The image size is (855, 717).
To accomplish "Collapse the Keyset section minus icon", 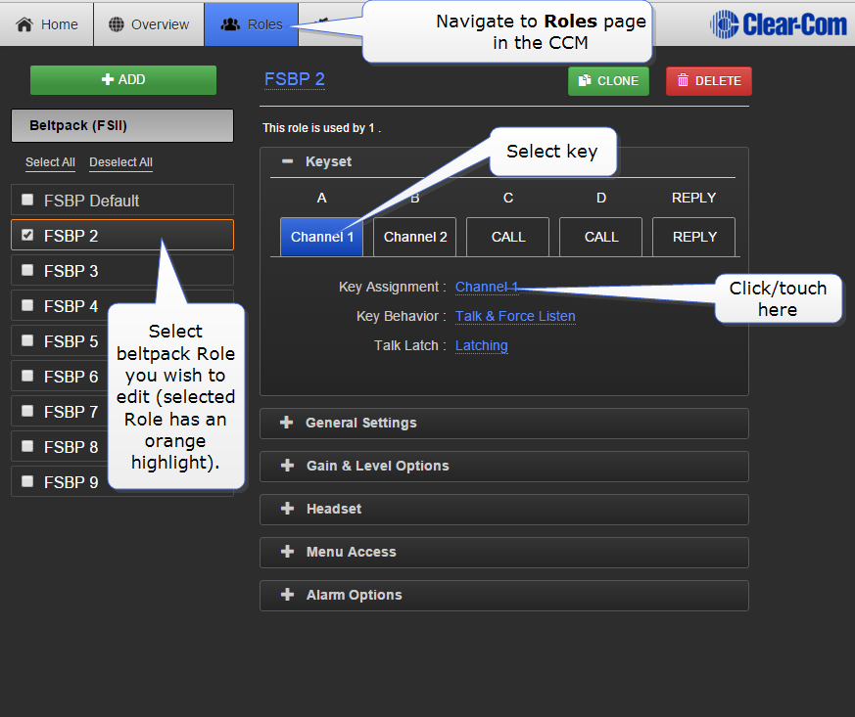I will click(x=287, y=161).
